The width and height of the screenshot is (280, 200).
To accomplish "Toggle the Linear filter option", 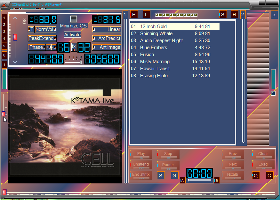I will coord(107,29).
